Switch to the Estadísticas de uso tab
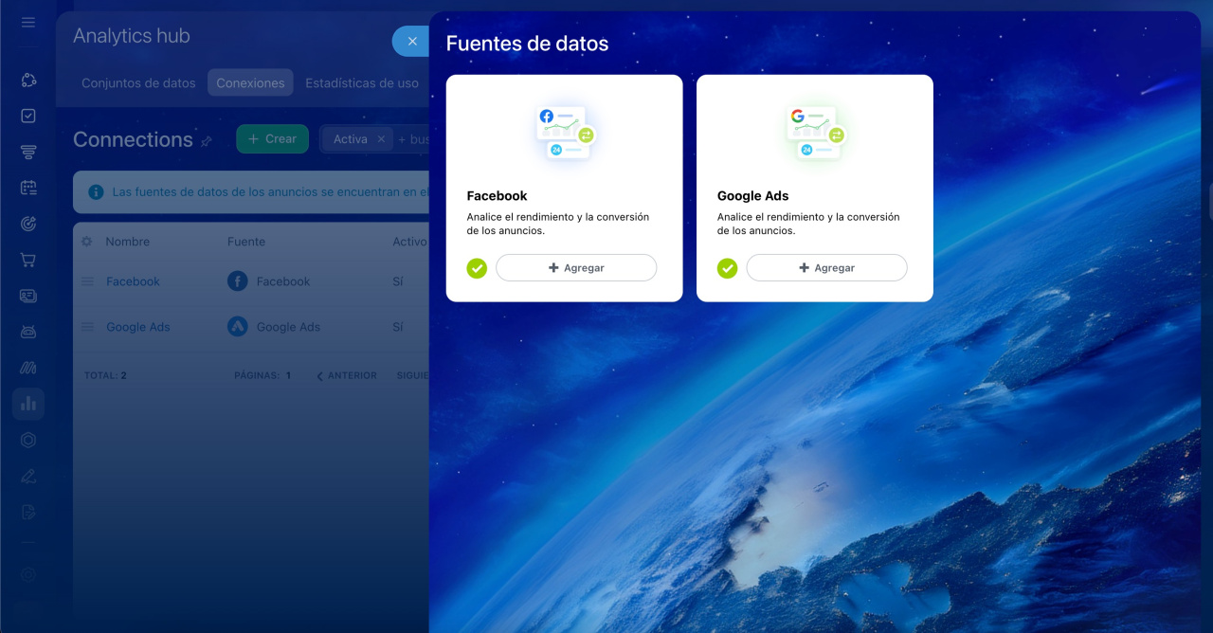The width and height of the screenshot is (1213, 633). point(362,83)
